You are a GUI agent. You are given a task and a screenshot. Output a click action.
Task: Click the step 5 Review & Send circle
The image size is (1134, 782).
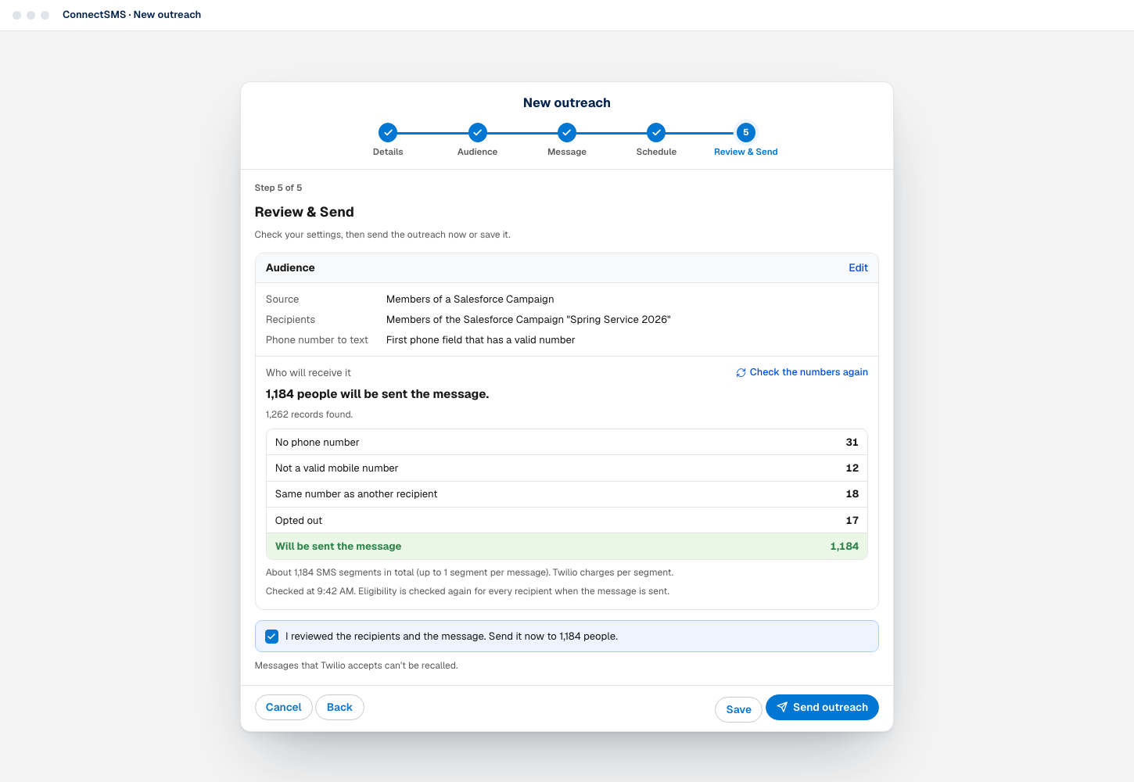pos(746,132)
